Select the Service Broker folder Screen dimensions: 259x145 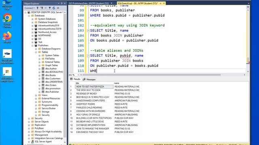49,108
